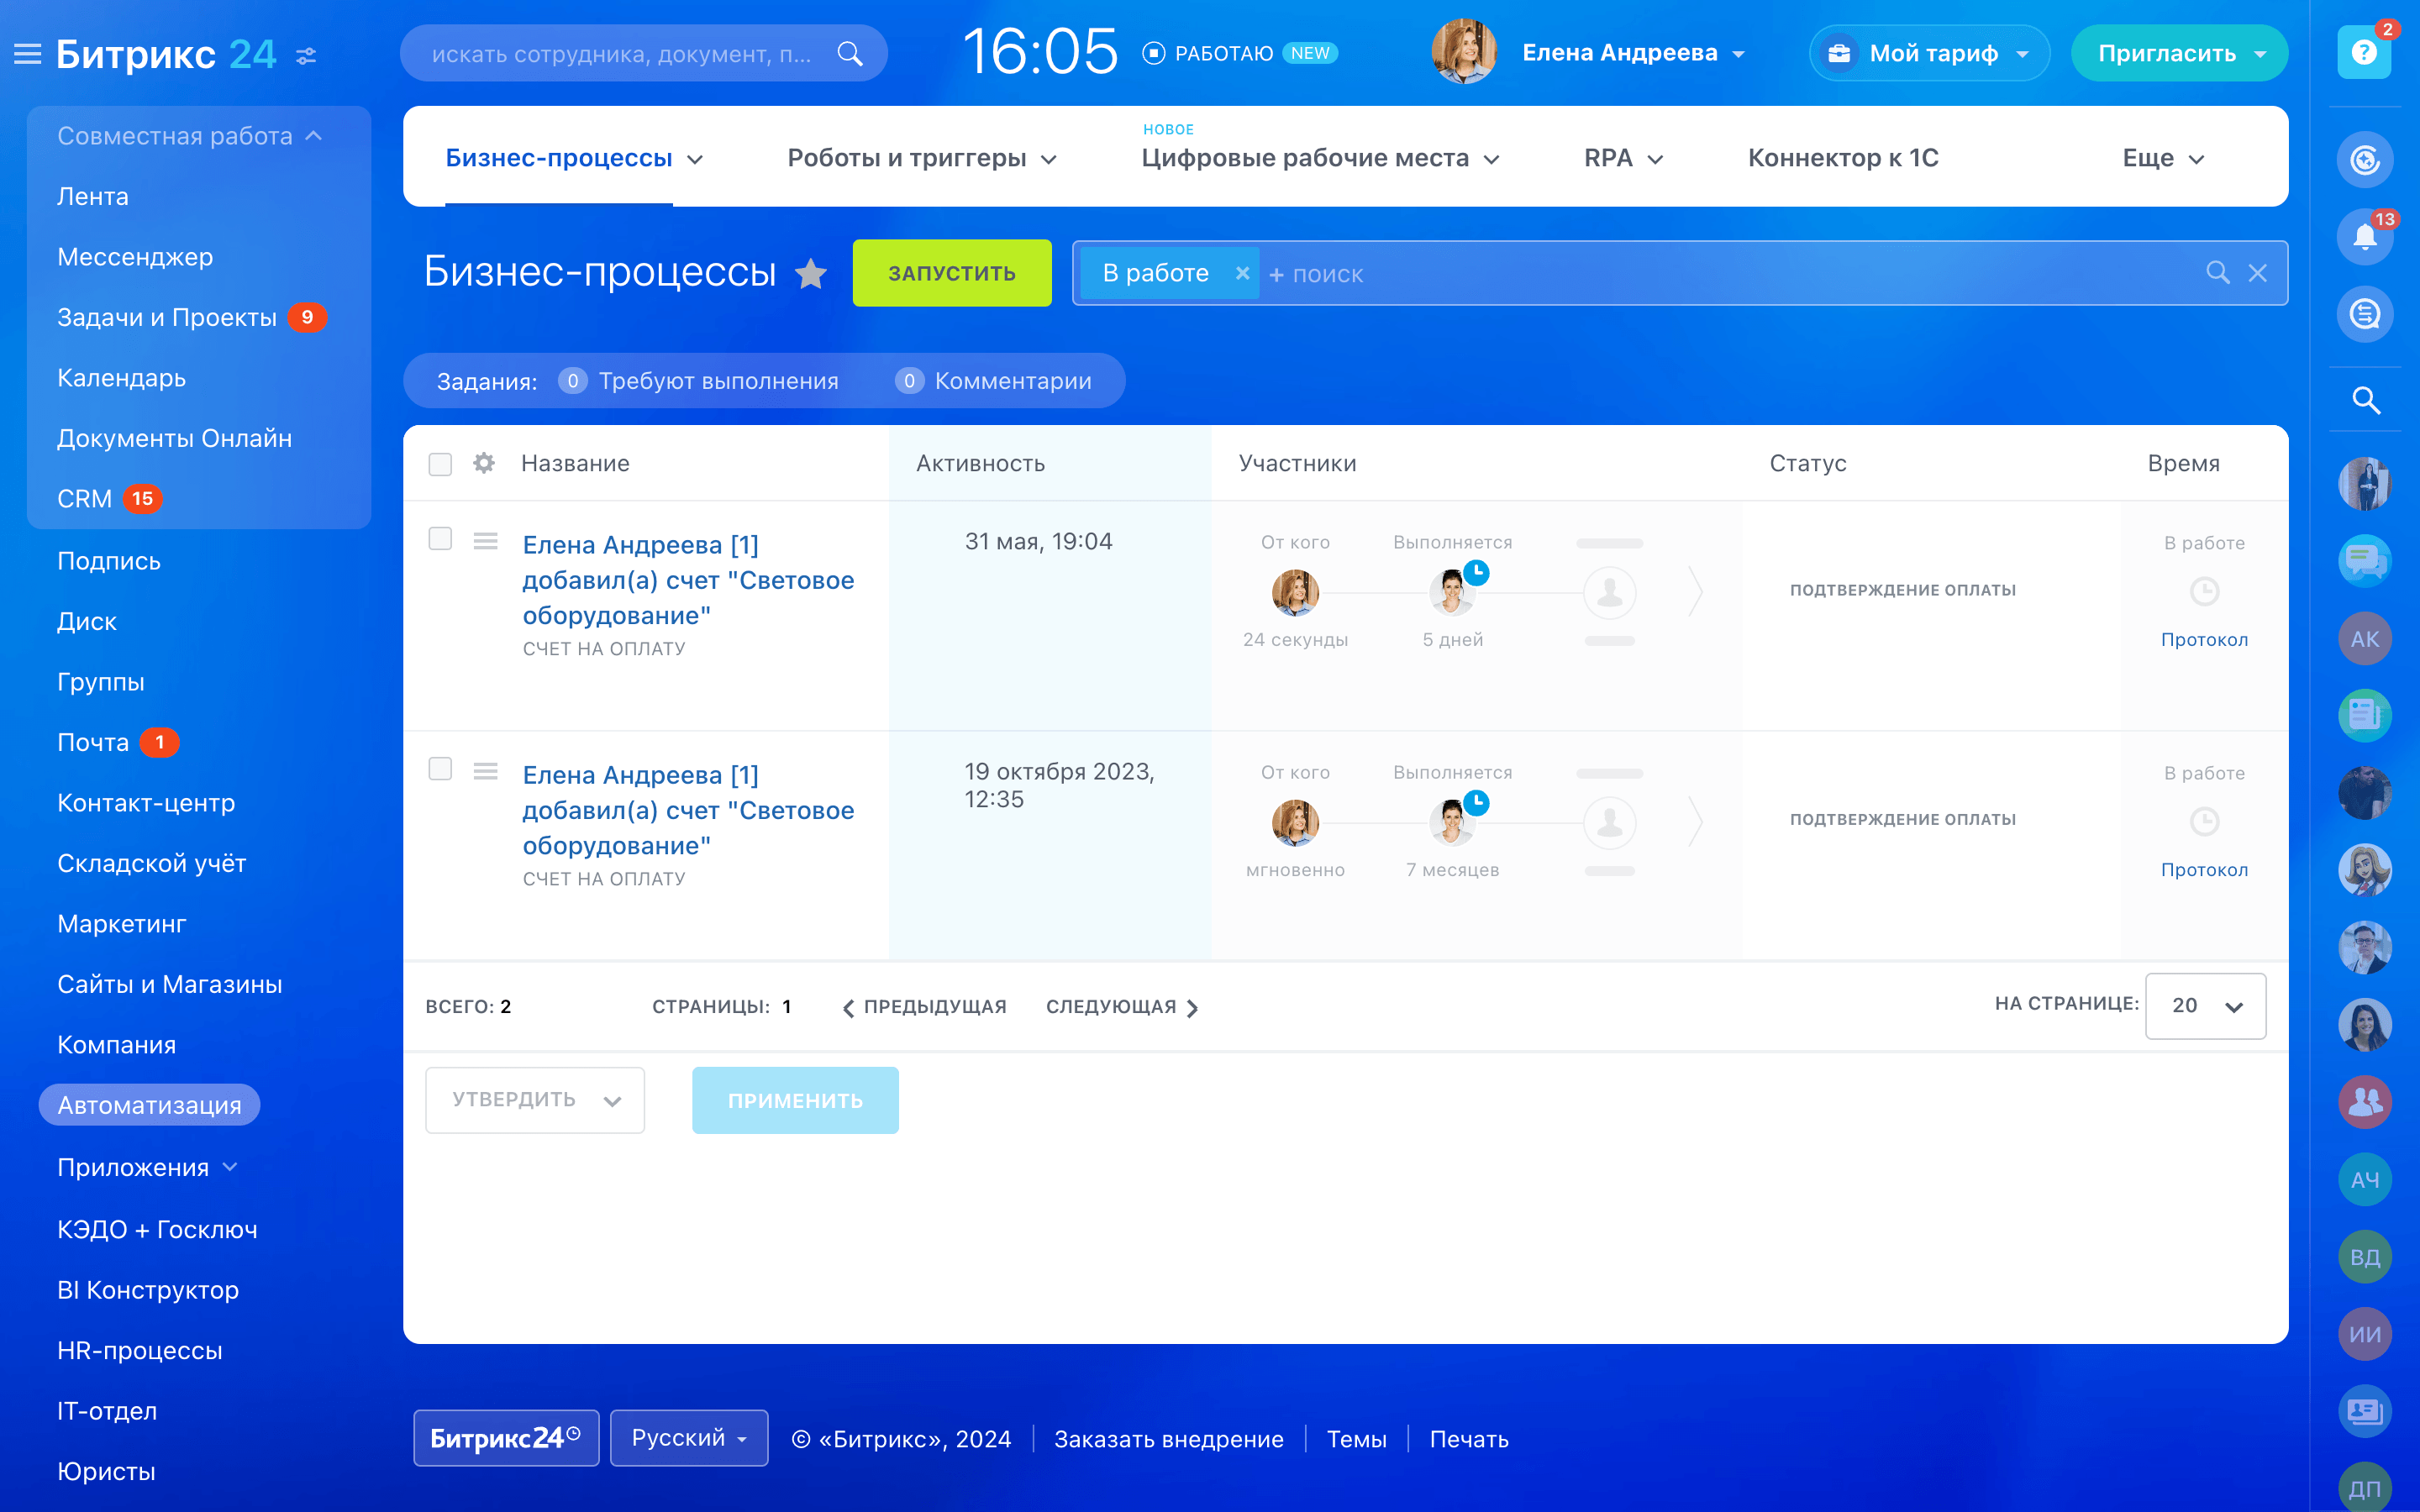Open HR-процессы in the sidebar
The height and width of the screenshot is (1512, 2420).
pyautogui.click(x=139, y=1350)
